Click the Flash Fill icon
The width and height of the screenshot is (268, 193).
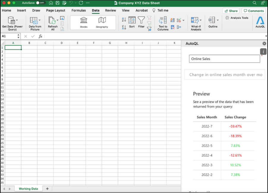click(172, 20)
